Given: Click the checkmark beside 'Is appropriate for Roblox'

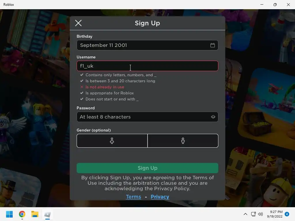Looking at the screenshot, I should click(82, 93).
